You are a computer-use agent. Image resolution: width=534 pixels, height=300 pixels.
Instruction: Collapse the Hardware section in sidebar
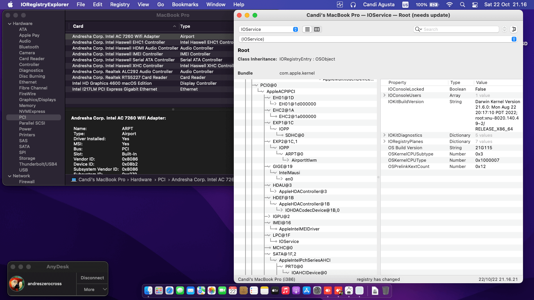click(x=10, y=23)
